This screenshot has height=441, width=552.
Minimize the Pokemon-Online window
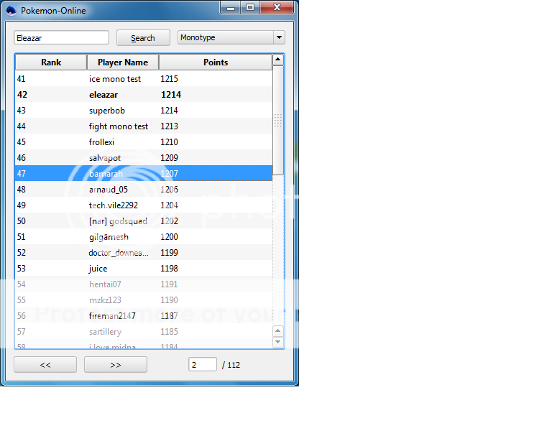click(x=231, y=8)
